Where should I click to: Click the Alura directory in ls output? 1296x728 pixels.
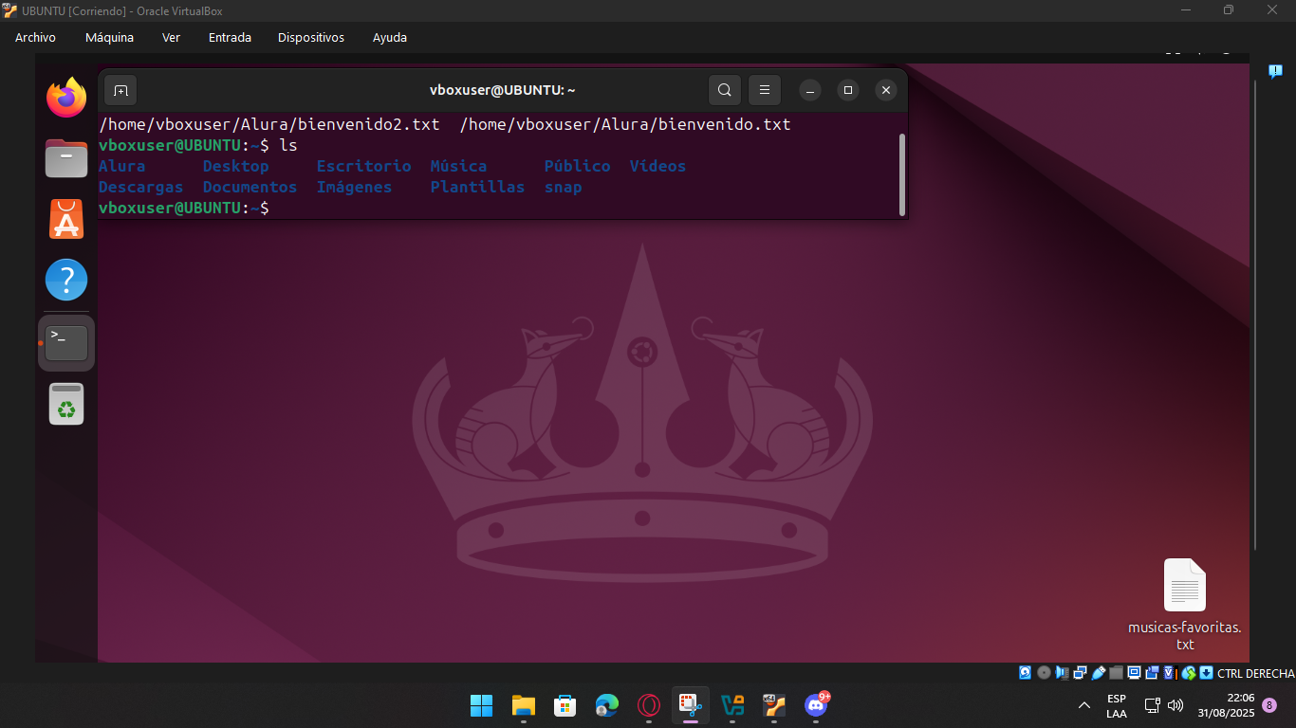[x=122, y=166]
